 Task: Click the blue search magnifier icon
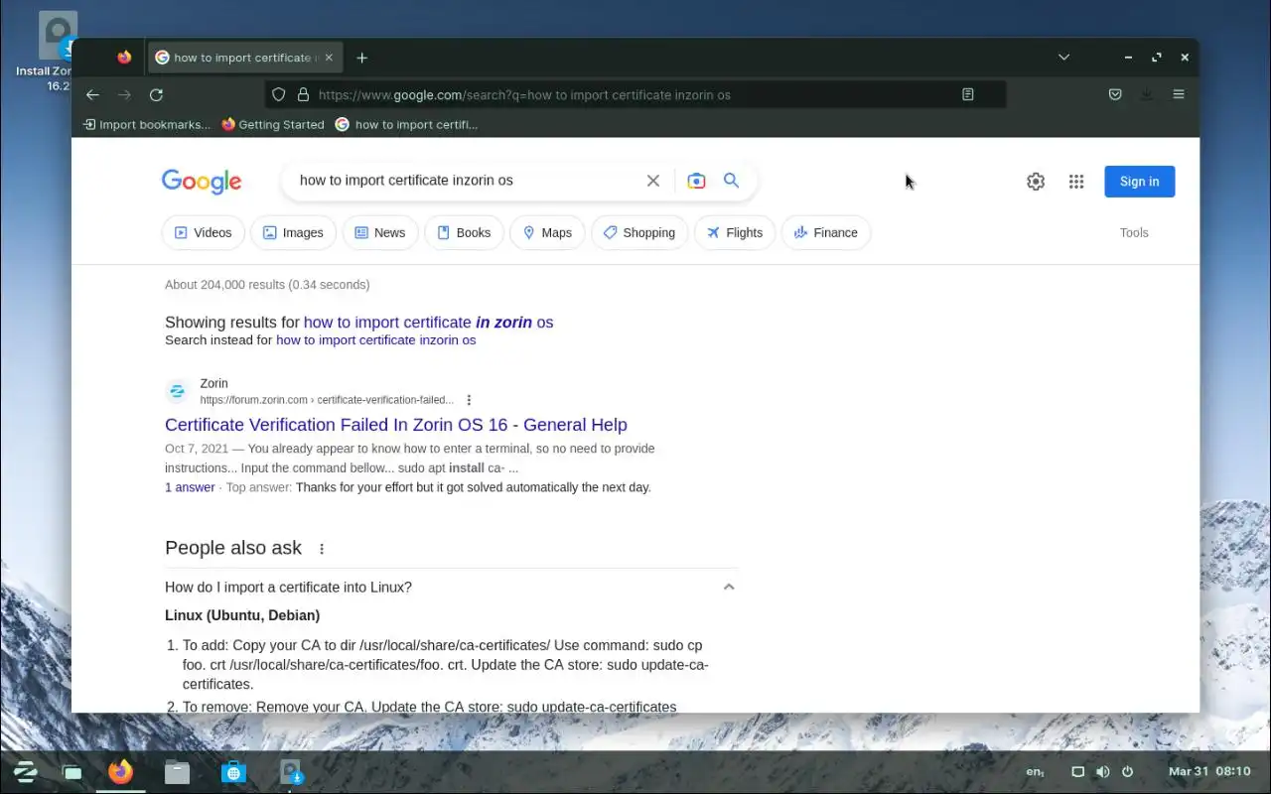731,181
